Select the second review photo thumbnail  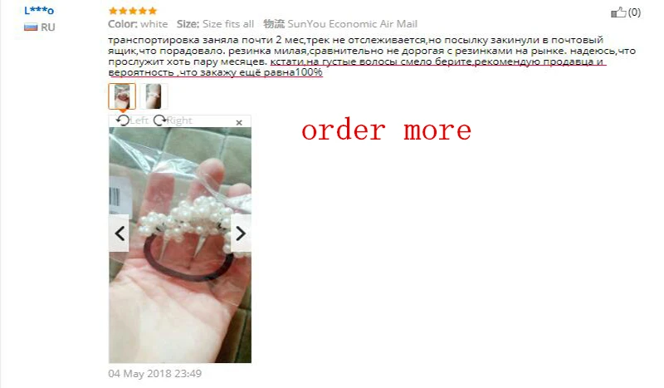point(154,96)
